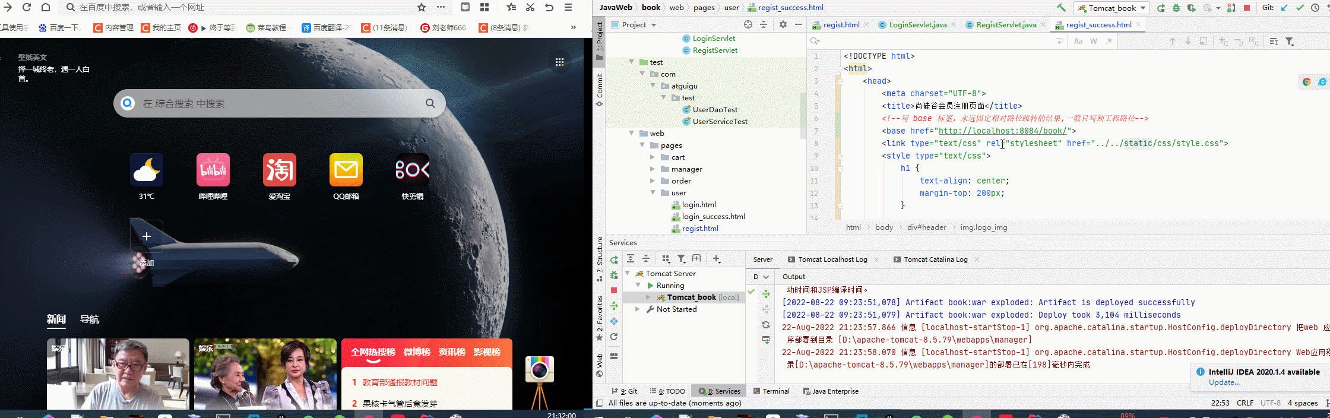
Task: Click the Git commit checkmark icon
Action: coord(1300,8)
